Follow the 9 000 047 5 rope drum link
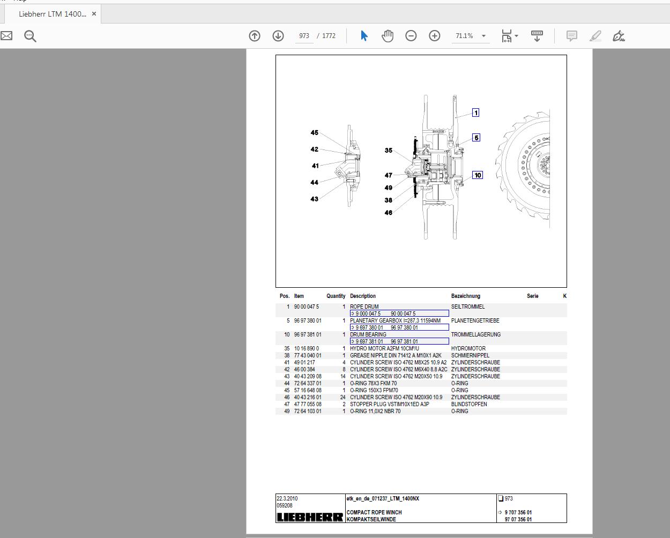Viewport: 670px width, 538px height. click(x=399, y=313)
